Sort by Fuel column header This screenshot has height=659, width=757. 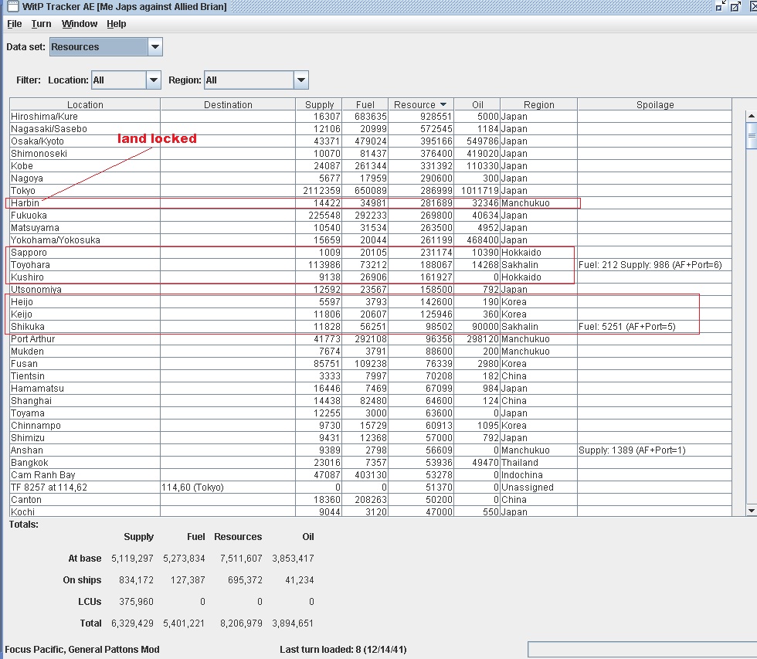tap(365, 104)
